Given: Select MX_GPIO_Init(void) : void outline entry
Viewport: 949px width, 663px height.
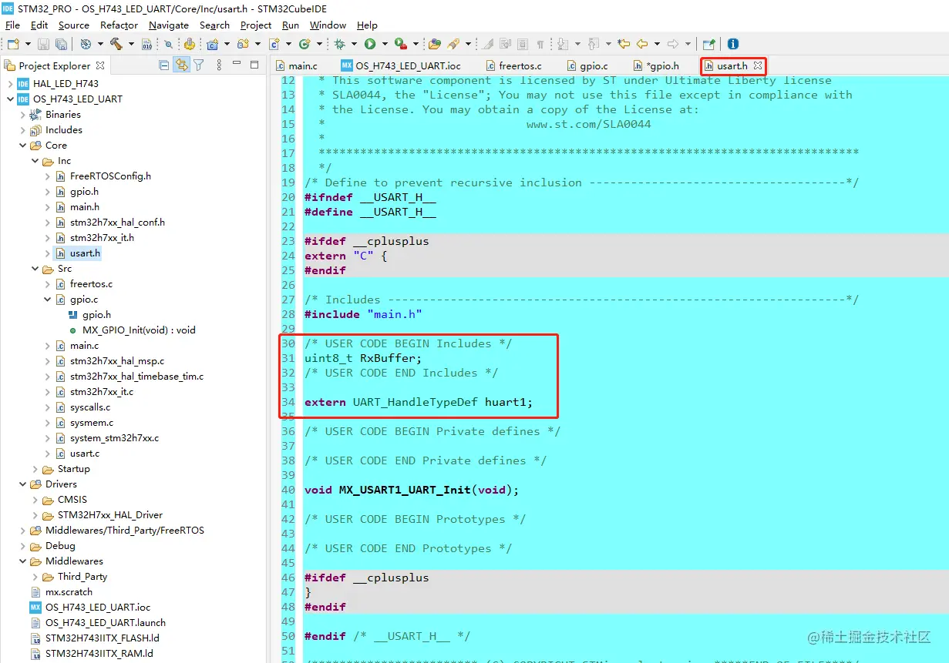Looking at the screenshot, I should [x=139, y=330].
